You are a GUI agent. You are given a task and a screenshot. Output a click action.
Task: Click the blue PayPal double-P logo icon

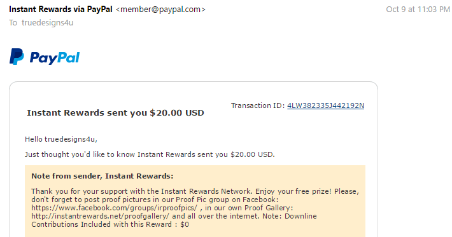tap(17, 57)
